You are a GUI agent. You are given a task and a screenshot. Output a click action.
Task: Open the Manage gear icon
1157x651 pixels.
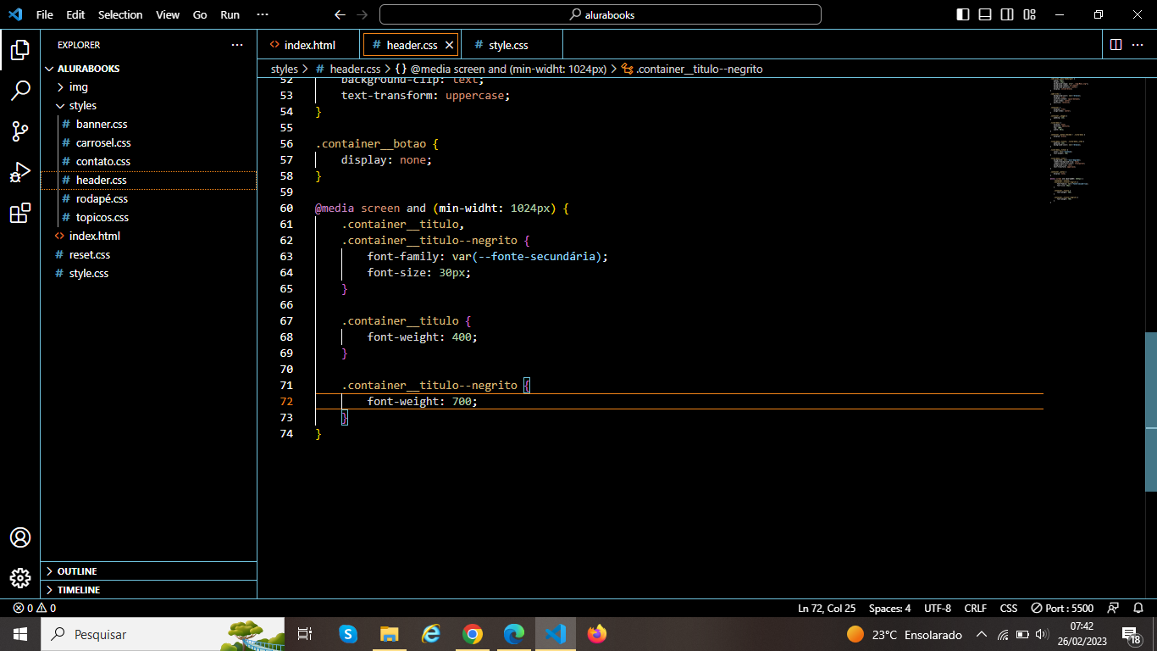(20, 578)
